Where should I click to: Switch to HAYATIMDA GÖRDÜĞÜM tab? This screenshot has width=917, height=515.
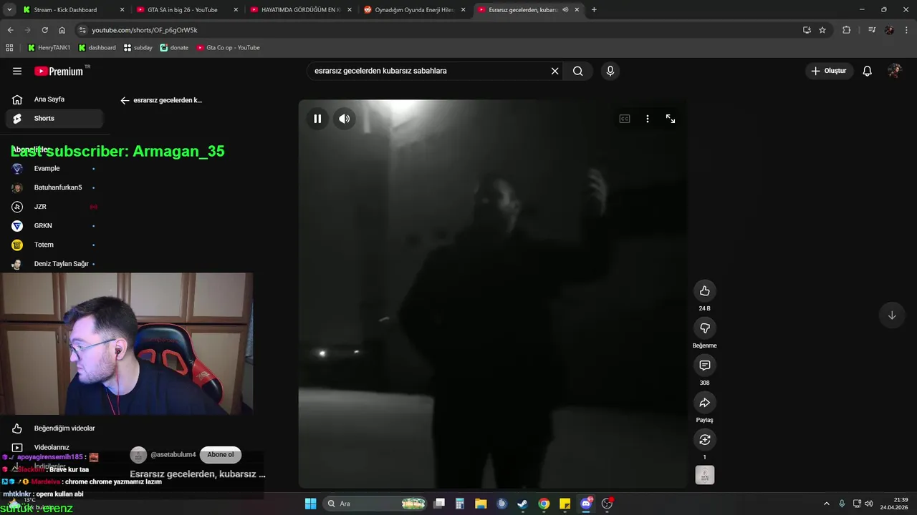pyautogui.click(x=299, y=10)
